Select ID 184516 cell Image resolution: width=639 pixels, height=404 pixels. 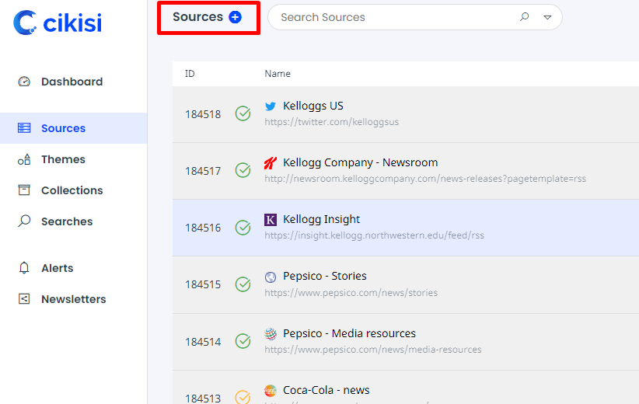coord(203,228)
